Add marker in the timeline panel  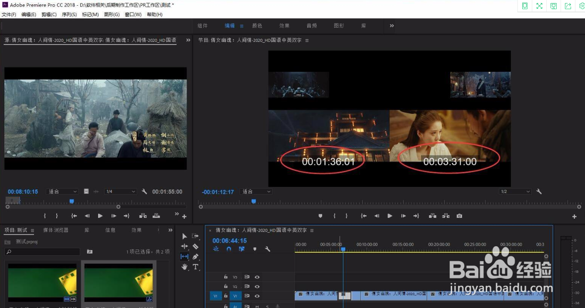(x=255, y=249)
